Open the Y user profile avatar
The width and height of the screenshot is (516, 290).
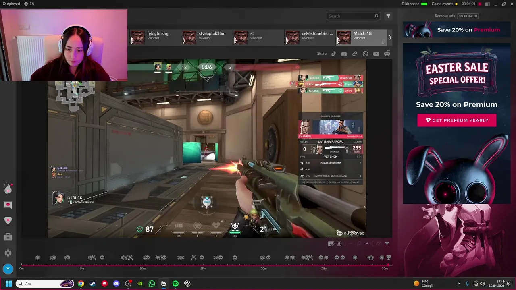click(x=8, y=269)
